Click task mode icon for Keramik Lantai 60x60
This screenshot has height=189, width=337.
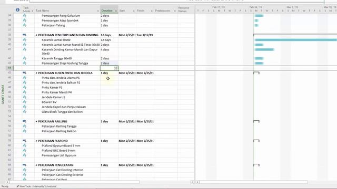pos(25,40)
